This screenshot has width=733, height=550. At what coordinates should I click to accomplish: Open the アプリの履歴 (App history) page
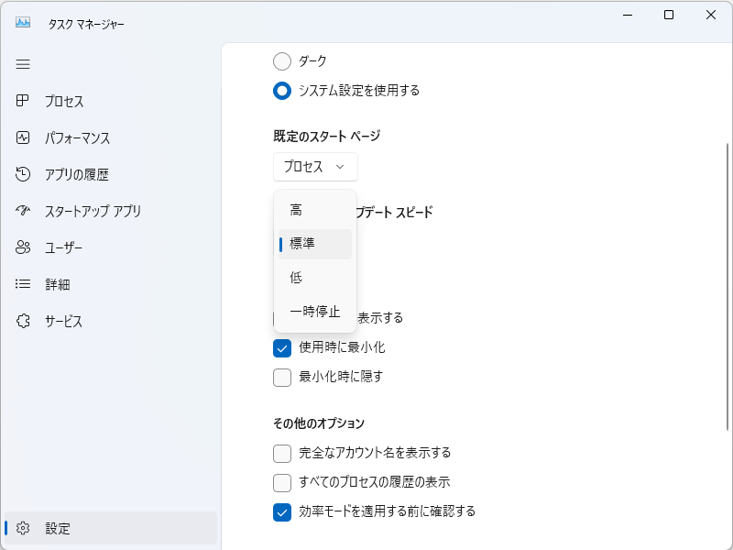point(64,174)
